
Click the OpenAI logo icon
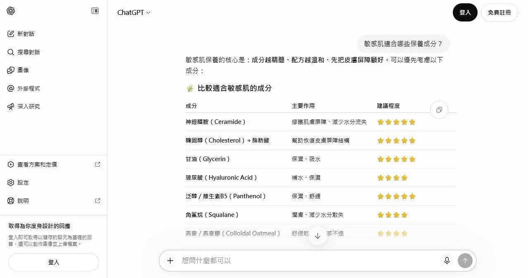[x=11, y=11]
